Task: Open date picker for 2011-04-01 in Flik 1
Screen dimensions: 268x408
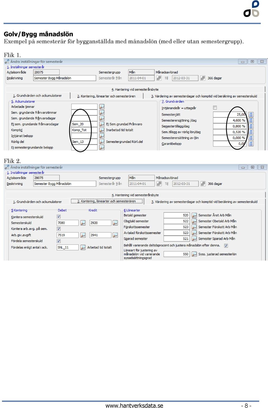Action: (159, 78)
